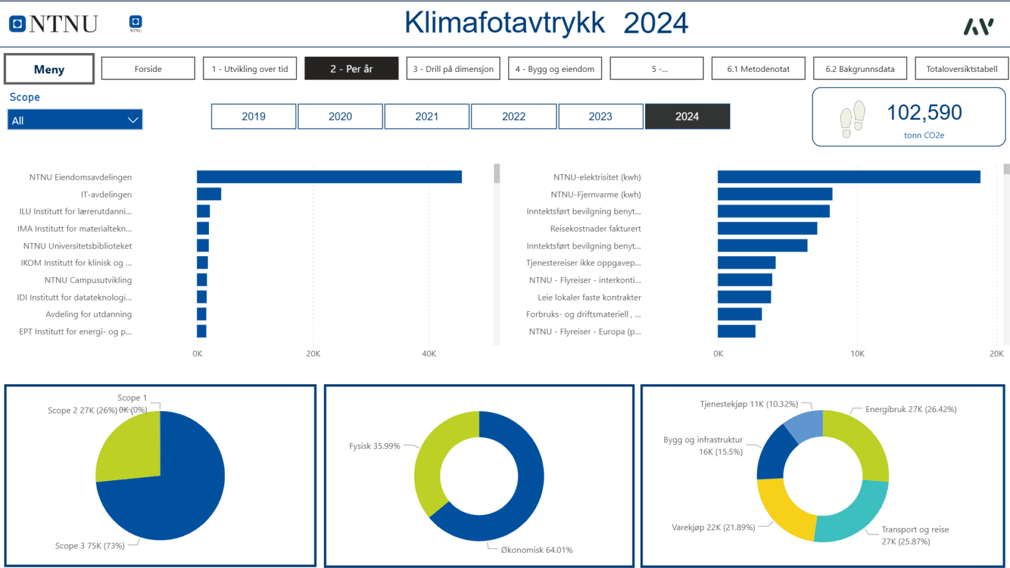The width and height of the screenshot is (1010, 568).
Task: Go to Forside page
Action: pyautogui.click(x=148, y=69)
